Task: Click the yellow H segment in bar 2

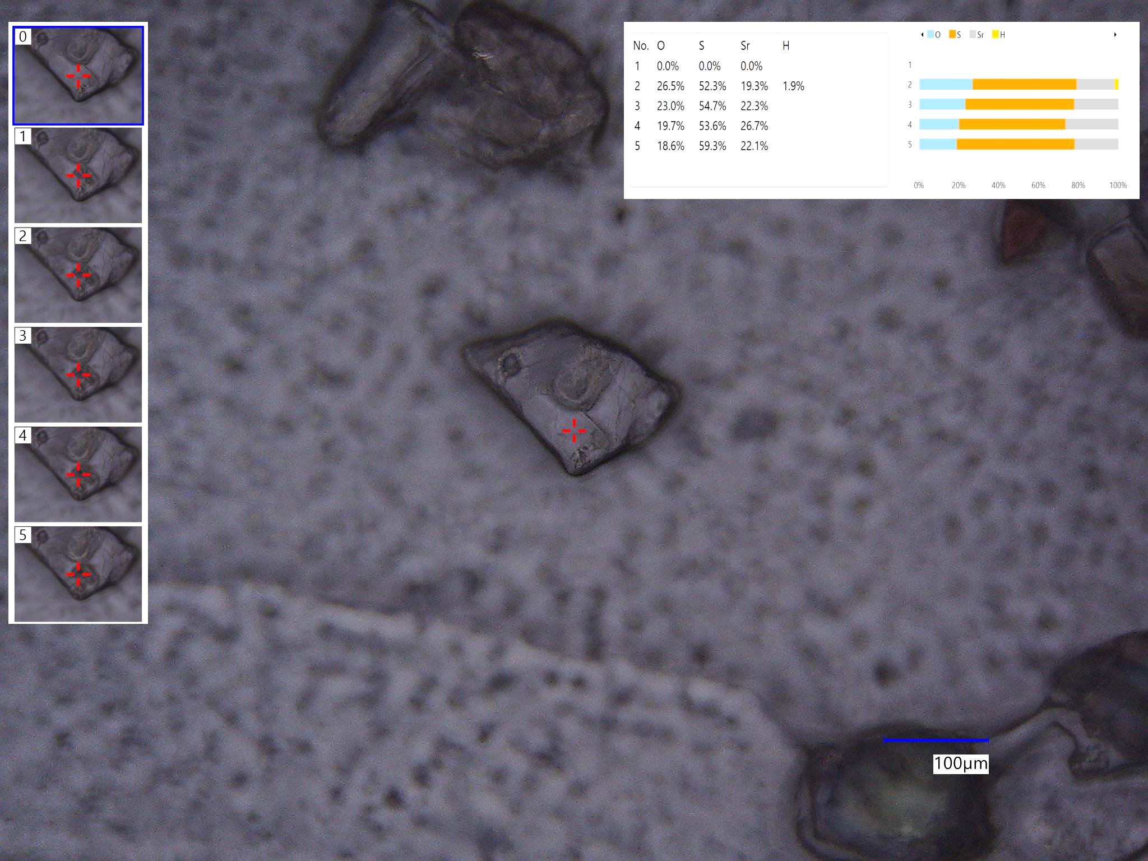Action: click(x=1117, y=85)
